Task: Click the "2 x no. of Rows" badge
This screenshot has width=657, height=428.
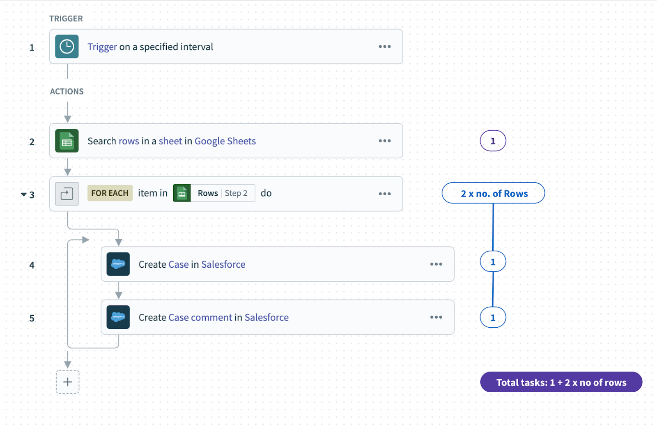Action: click(494, 193)
